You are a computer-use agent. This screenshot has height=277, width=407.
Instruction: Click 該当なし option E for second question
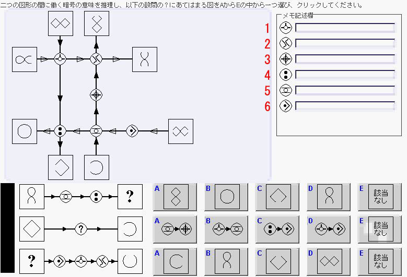click(380, 229)
